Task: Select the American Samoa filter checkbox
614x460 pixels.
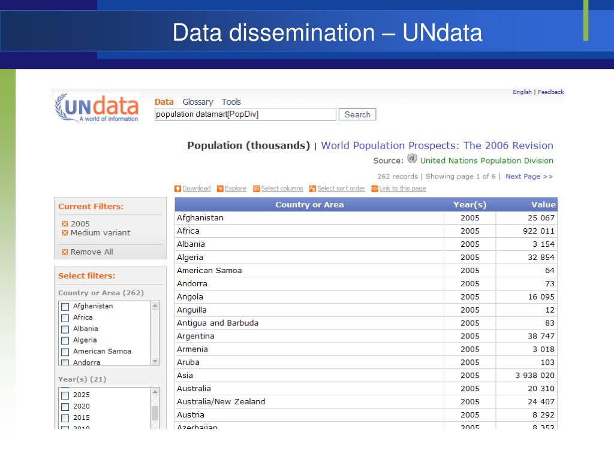Action: [x=65, y=352]
